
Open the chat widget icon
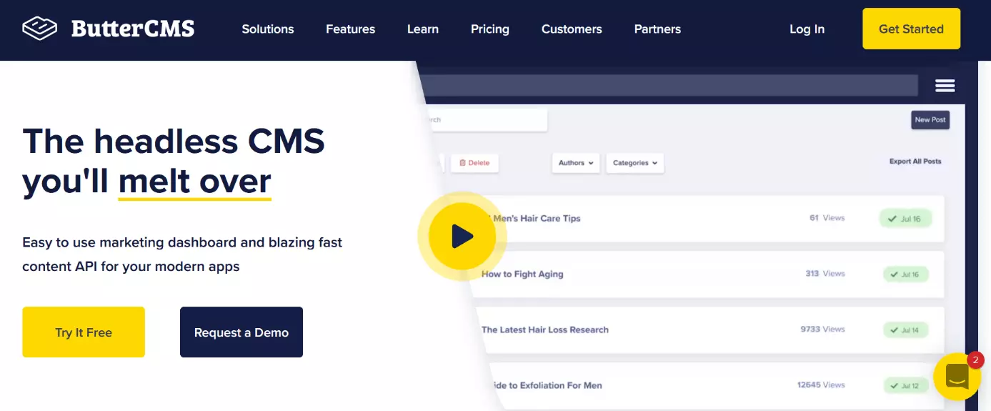[x=957, y=377]
